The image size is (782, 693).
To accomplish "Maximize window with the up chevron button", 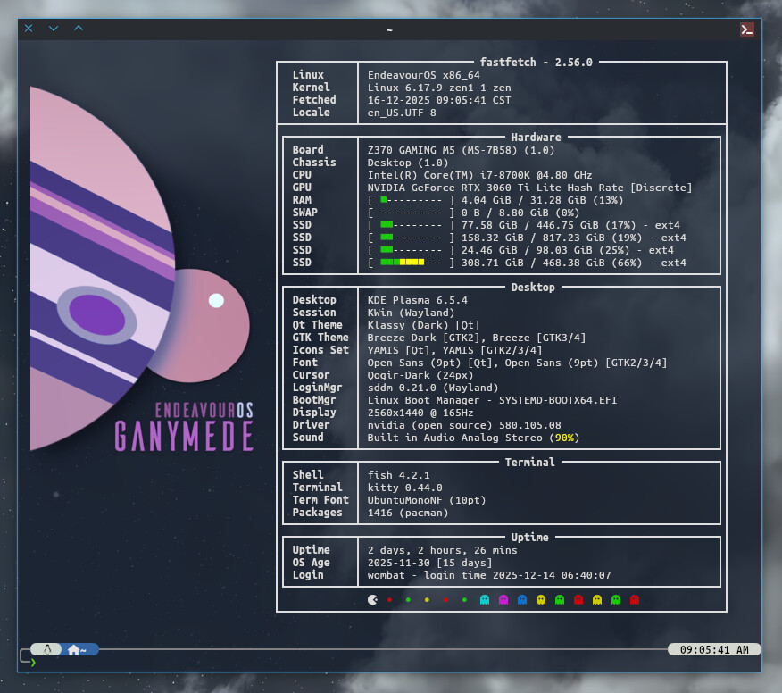I will pyautogui.click(x=79, y=29).
